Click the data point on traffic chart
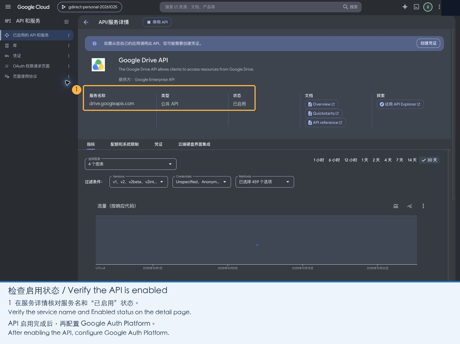The image size is (460, 344). [257, 245]
